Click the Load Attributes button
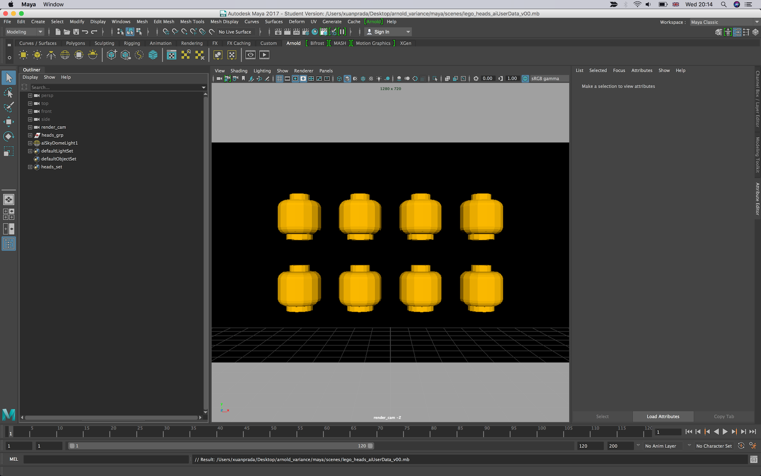The width and height of the screenshot is (761, 476). pyautogui.click(x=663, y=416)
